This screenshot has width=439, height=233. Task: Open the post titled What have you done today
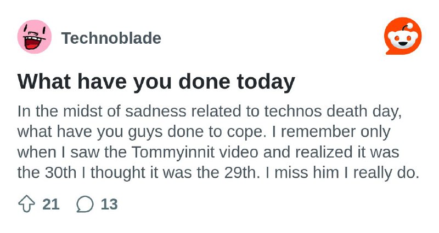[156, 81]
